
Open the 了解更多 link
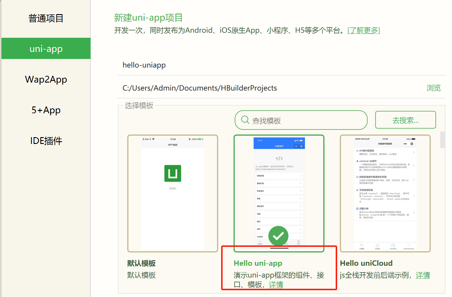point(363,30)
